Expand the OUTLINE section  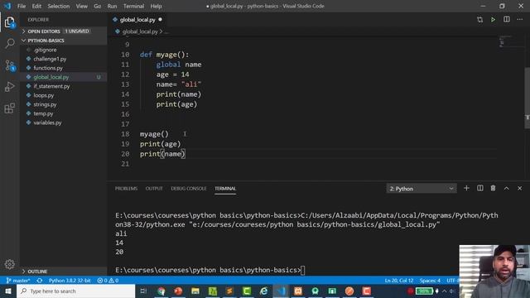tap(64, 272)
